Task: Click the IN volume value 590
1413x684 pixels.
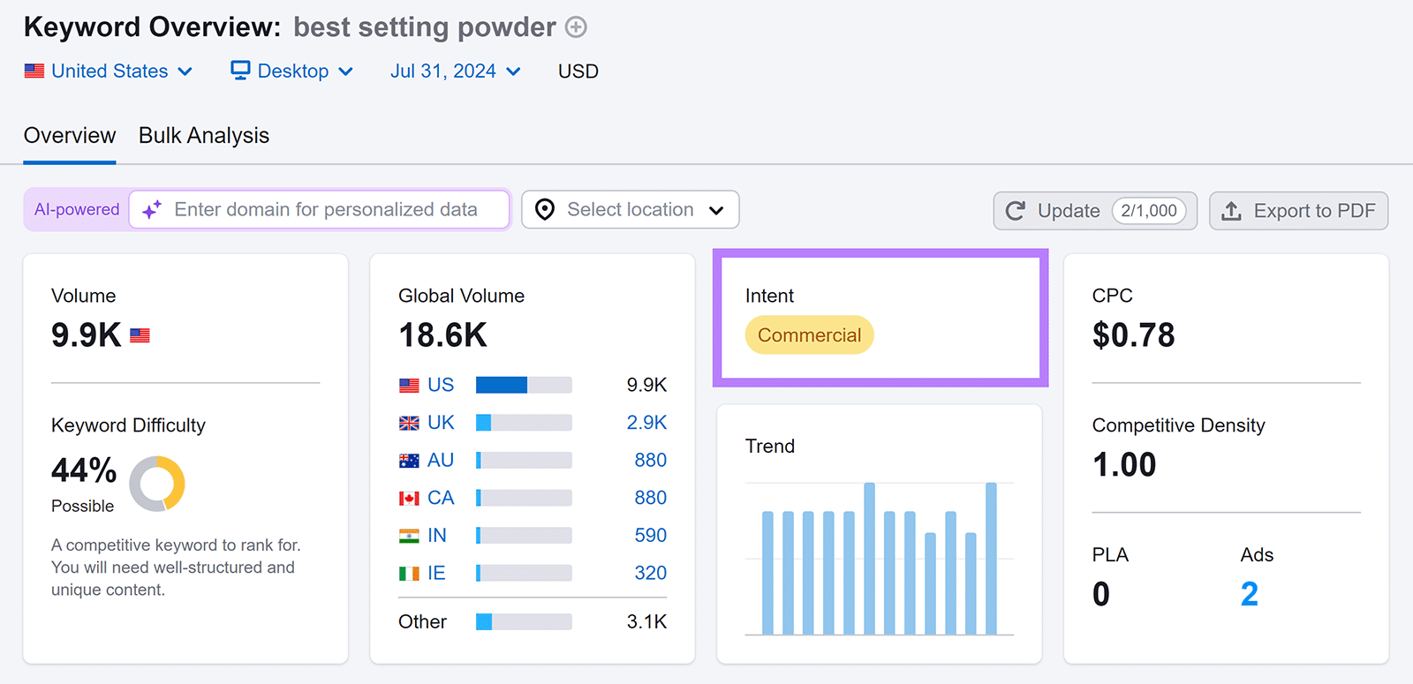Action: [651, 535]
